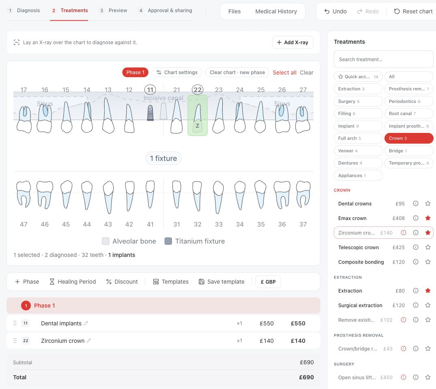Click Clear chart · new phase
The image size is (436, 389).
tap(237, 72)
